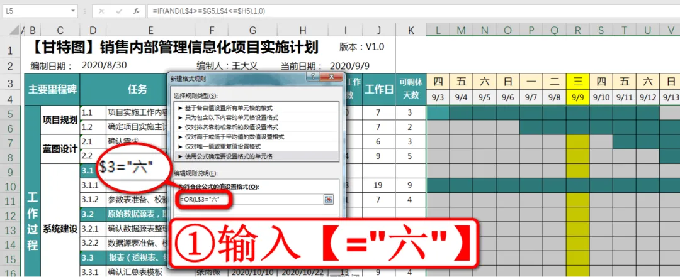Select column header K

[411, 30]
